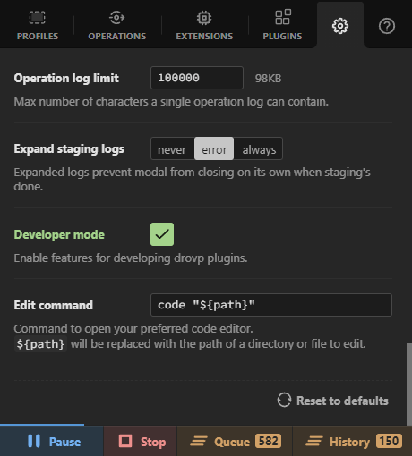Open the History list

(x=352, y=442)
